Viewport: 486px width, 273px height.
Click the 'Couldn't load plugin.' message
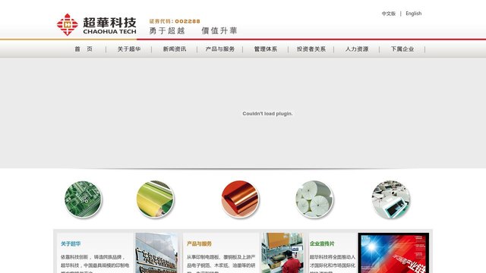267,114
